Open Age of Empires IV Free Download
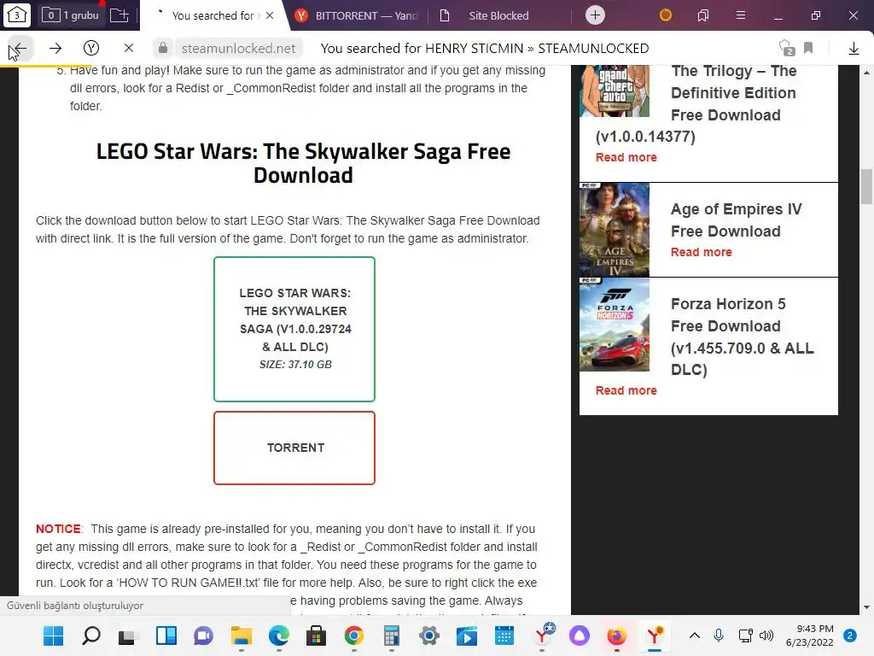 (736, 220)
